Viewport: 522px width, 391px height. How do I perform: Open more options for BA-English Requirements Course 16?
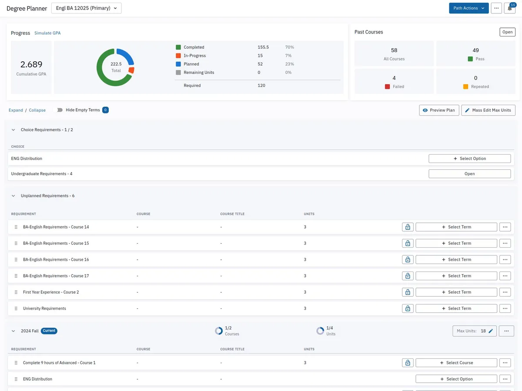[505, 259]
